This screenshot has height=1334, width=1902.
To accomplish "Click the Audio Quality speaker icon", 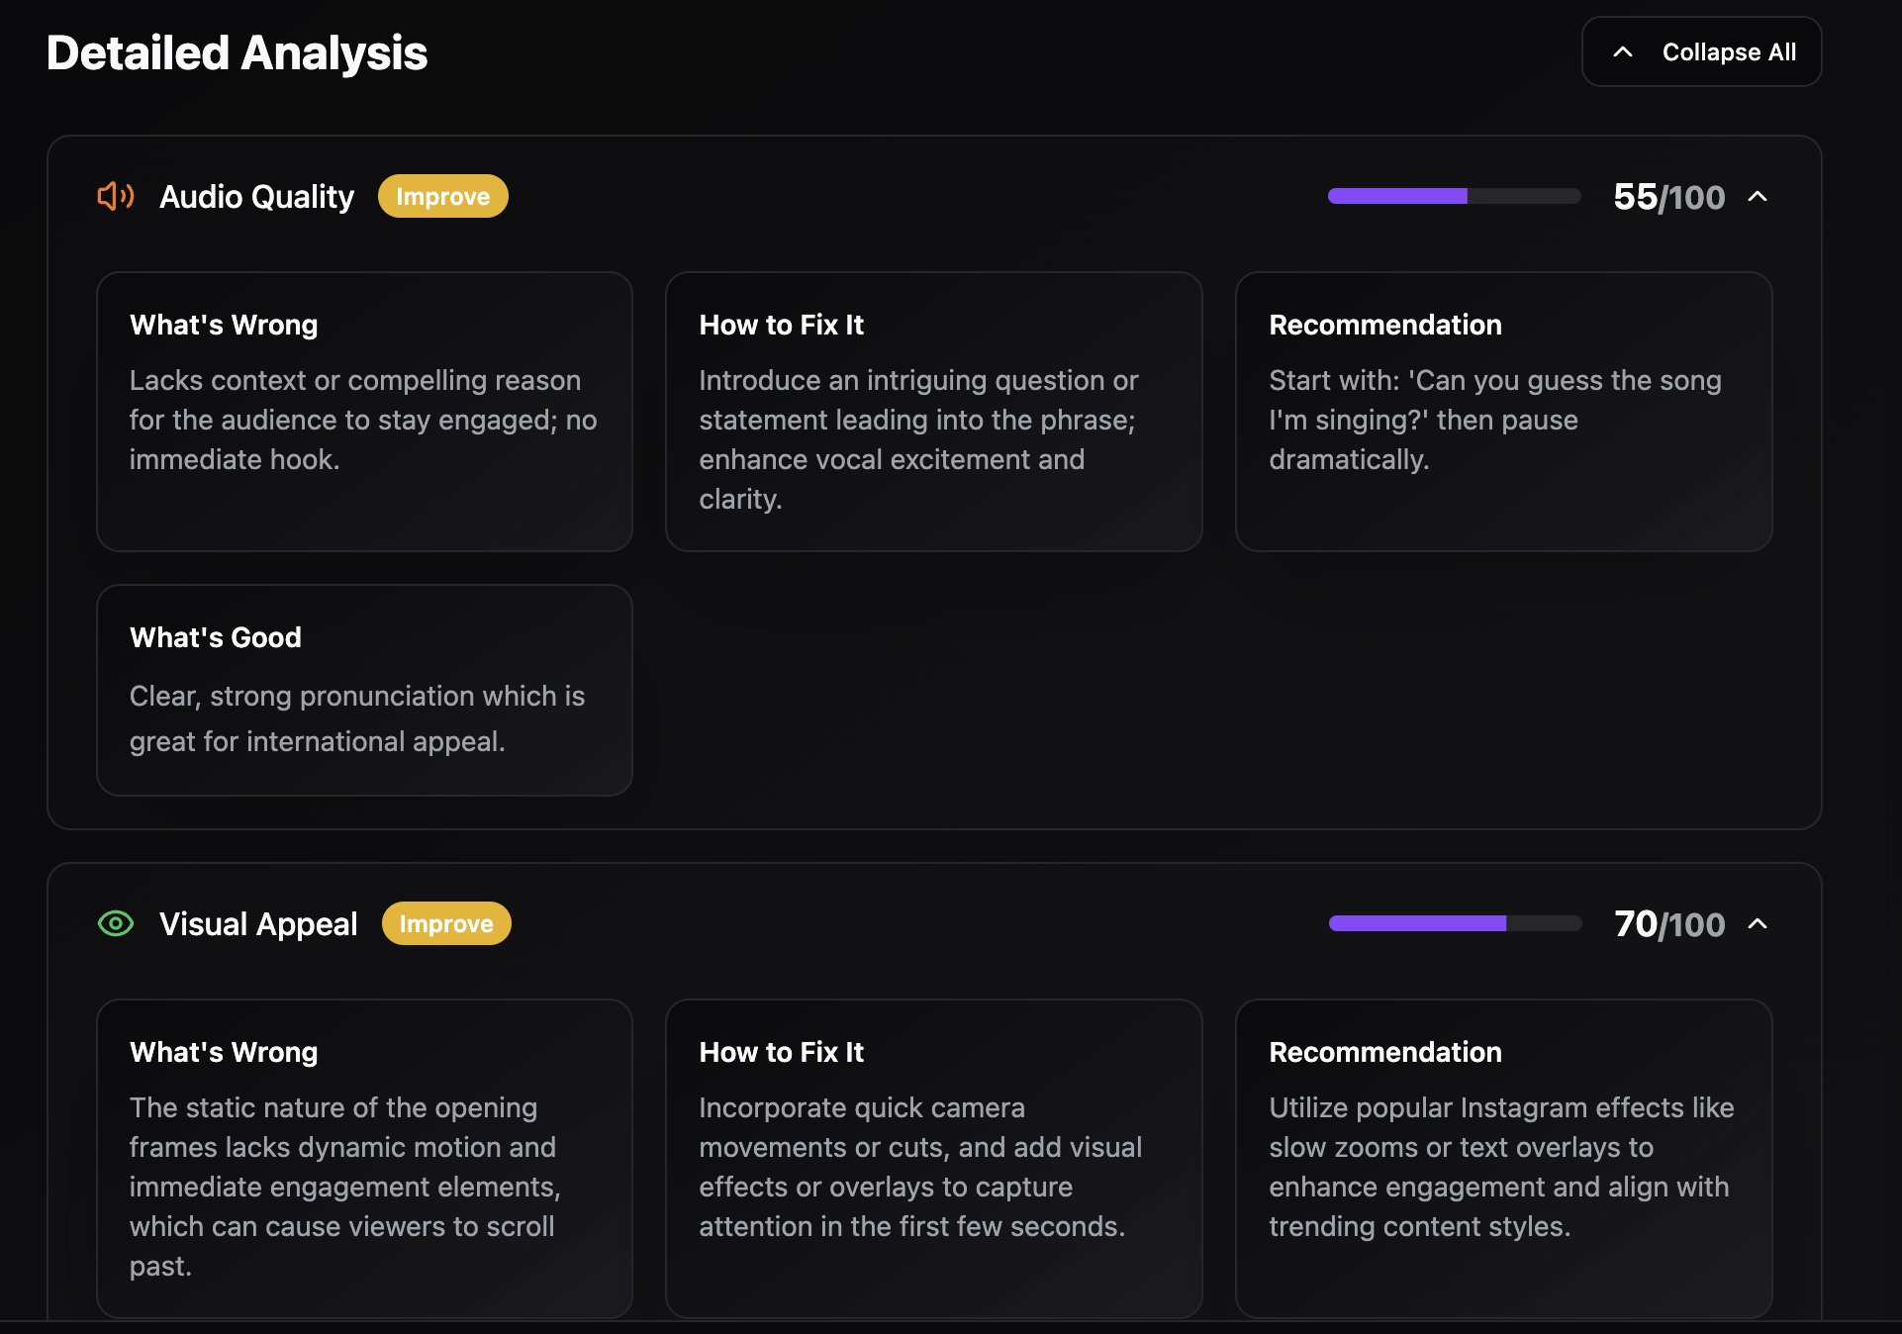I will pyautogui.click(x=116, y=196).
